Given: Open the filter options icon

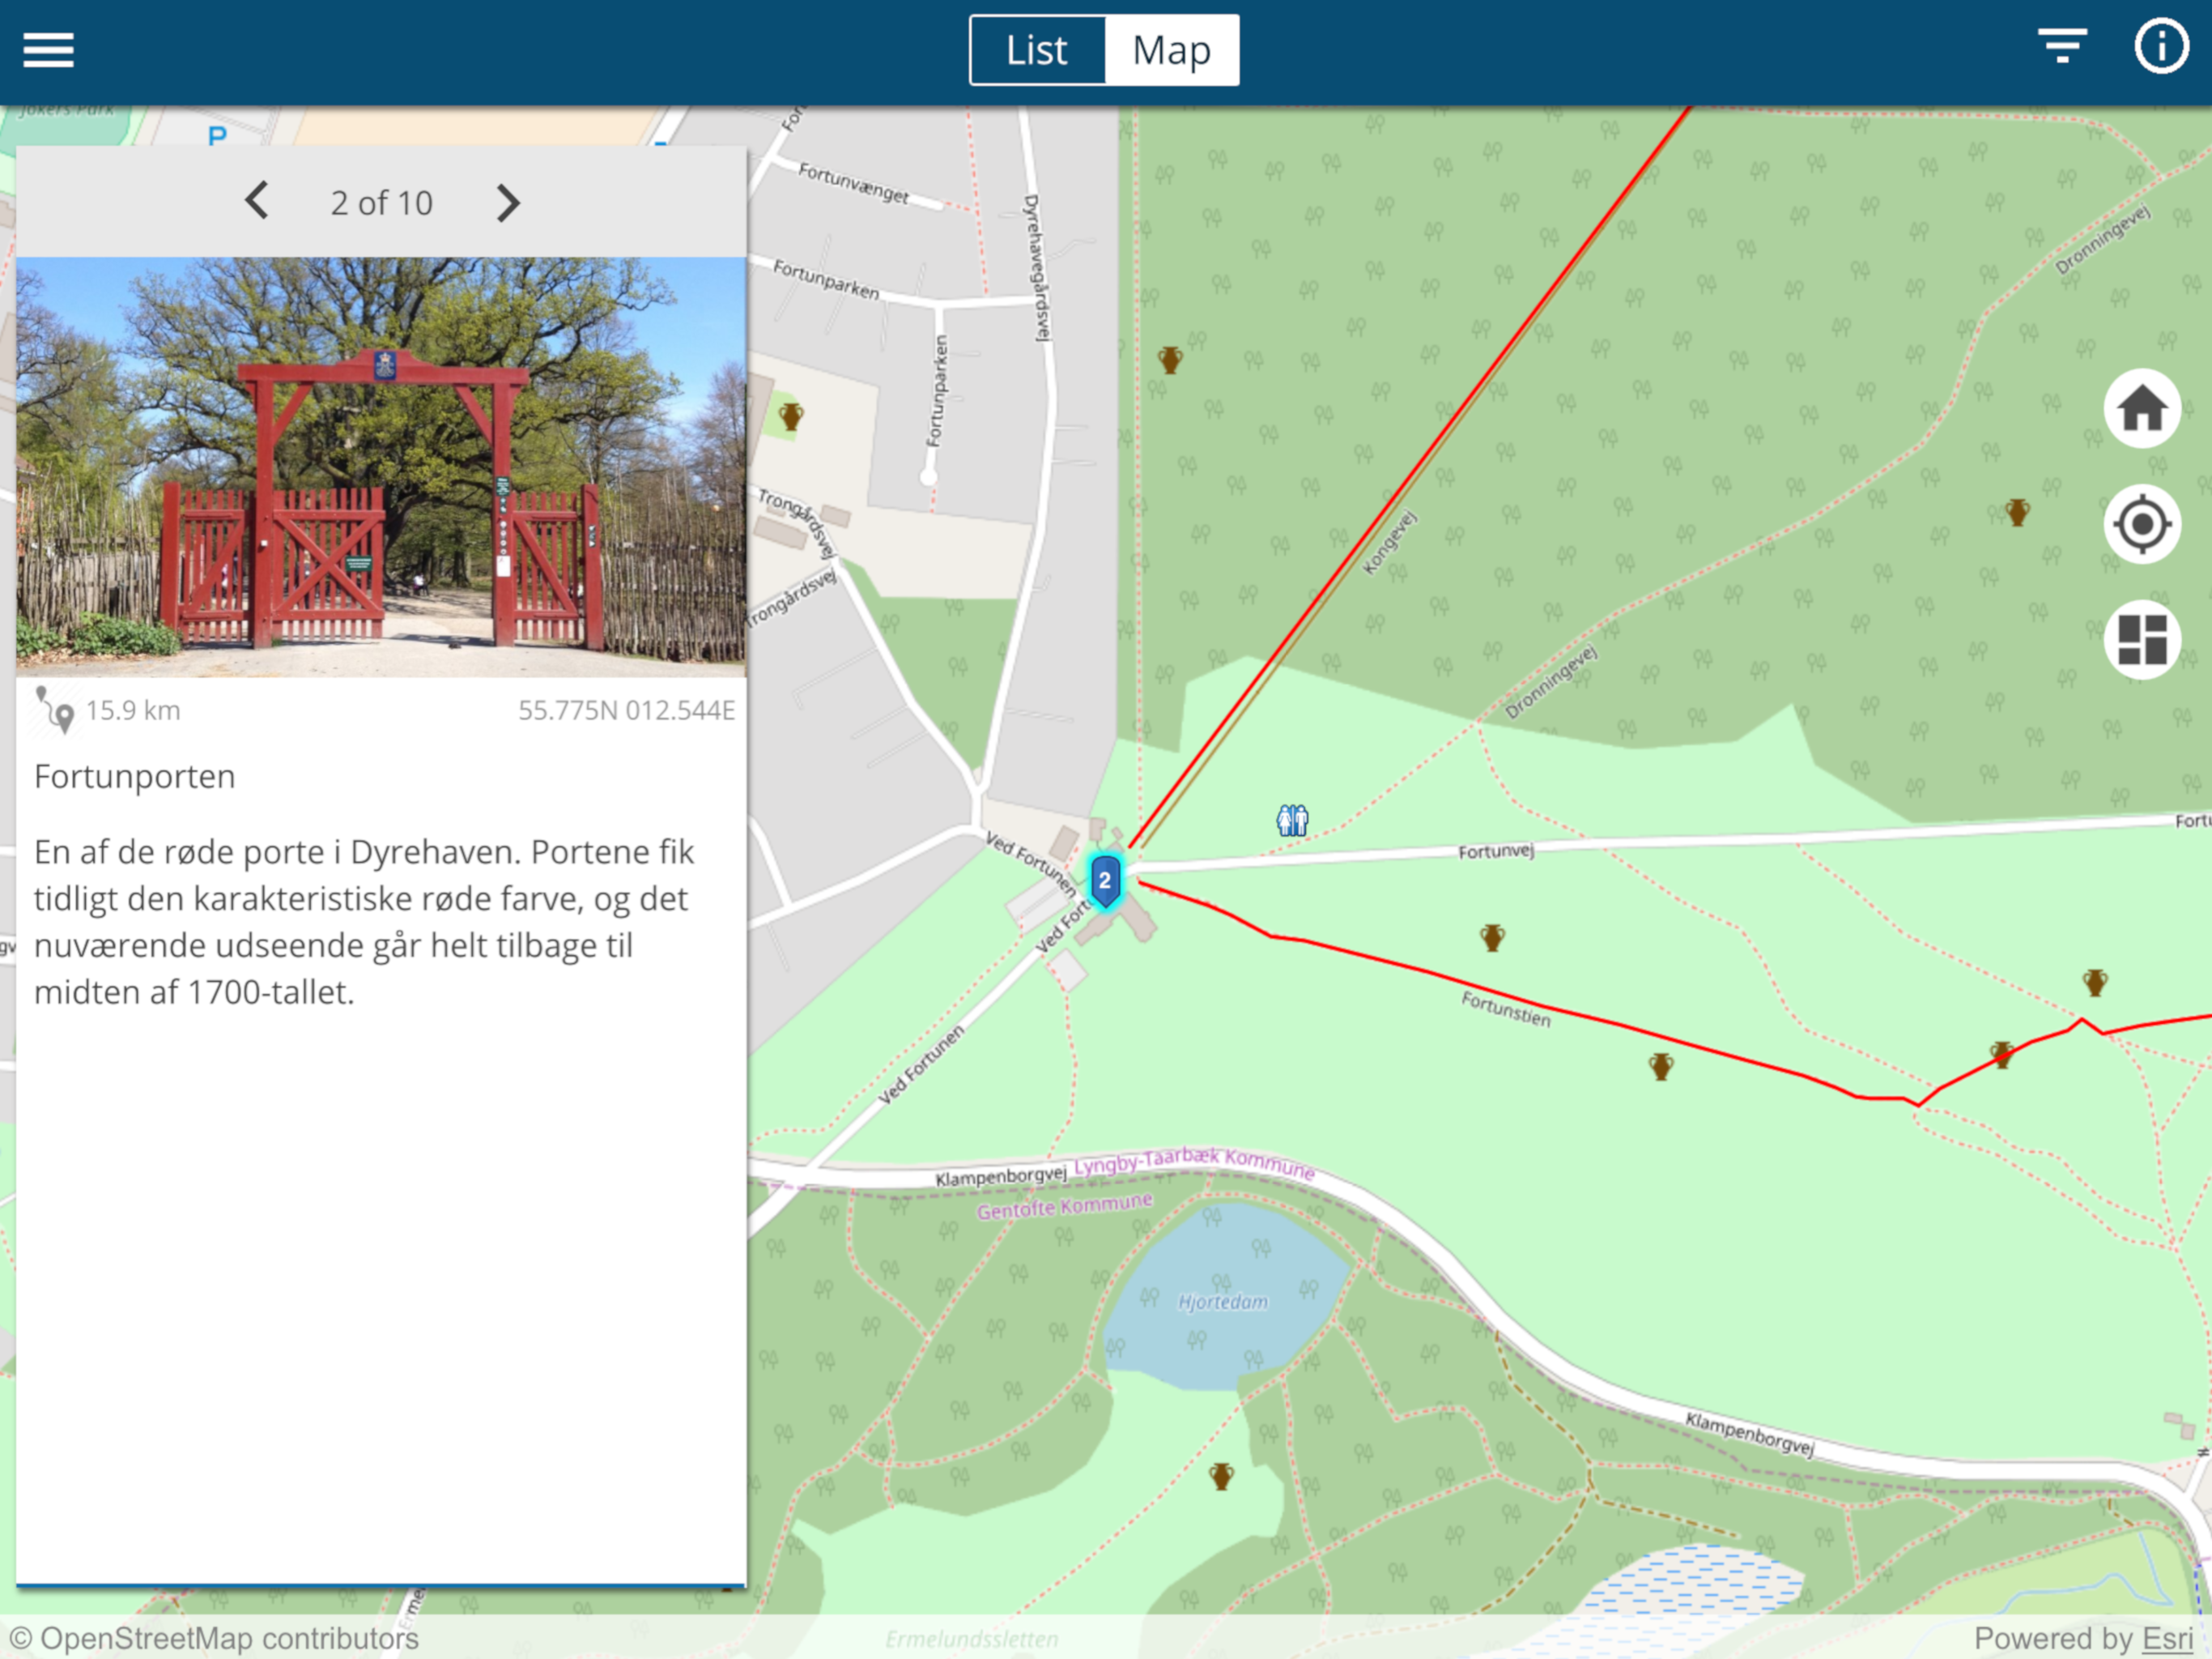Looking at the screenshot, I should pos(2062,46).
